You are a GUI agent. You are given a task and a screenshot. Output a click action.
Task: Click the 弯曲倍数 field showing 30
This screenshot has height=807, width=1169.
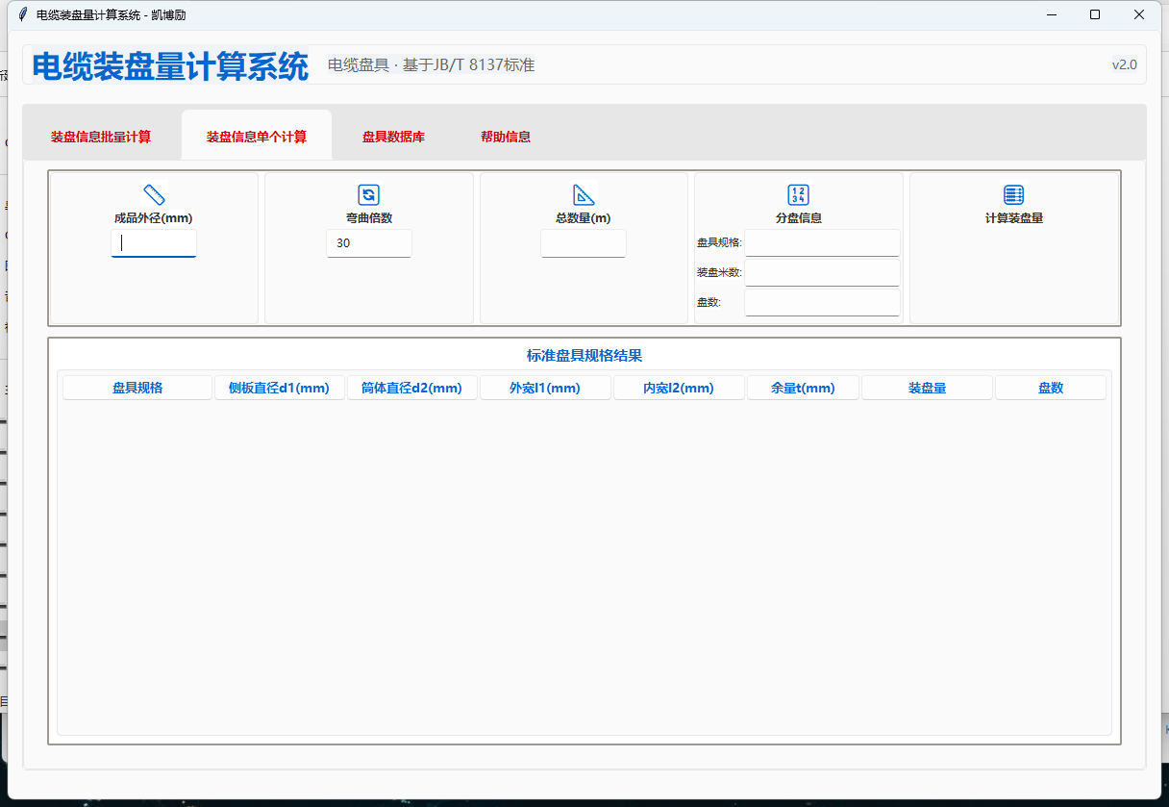tap(368, 243)
